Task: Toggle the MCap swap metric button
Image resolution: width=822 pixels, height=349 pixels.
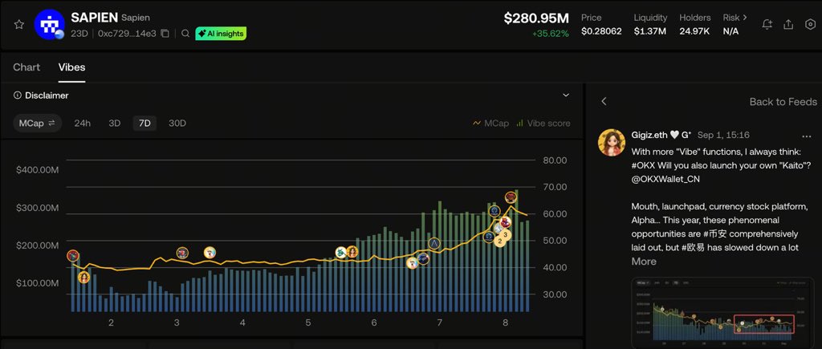Action: point(37,123)
